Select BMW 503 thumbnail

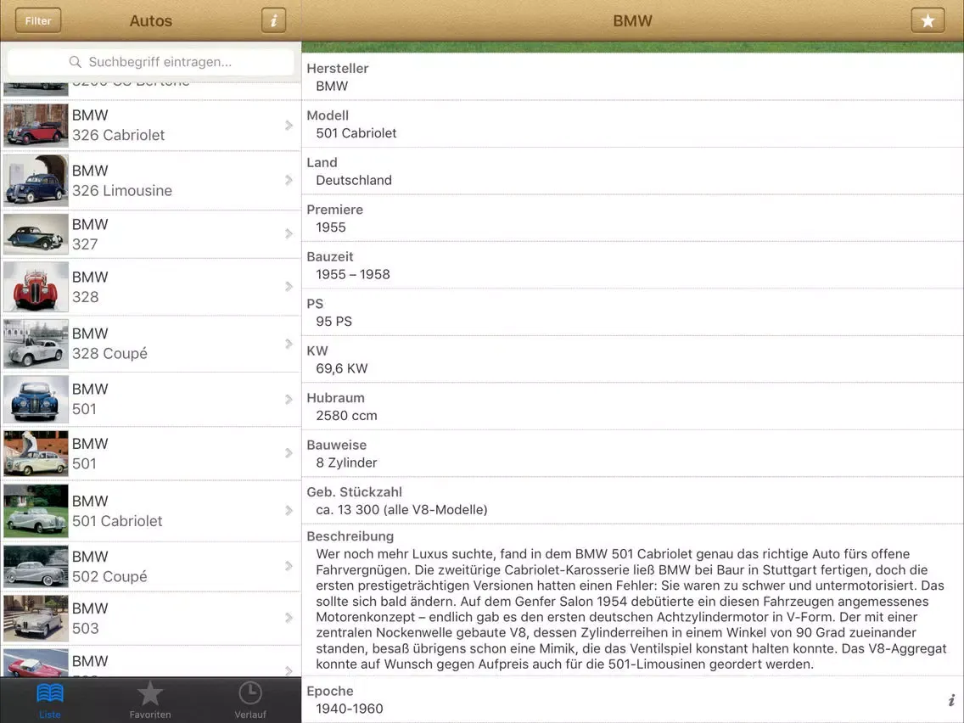pos(36,618)
